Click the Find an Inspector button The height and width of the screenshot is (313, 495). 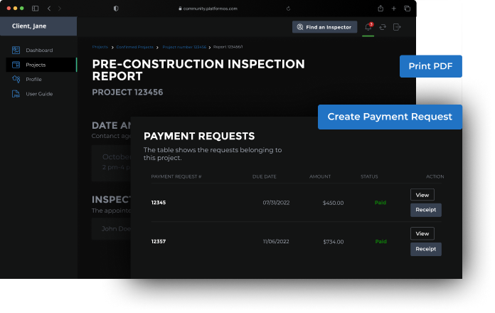tap(324, 27)
